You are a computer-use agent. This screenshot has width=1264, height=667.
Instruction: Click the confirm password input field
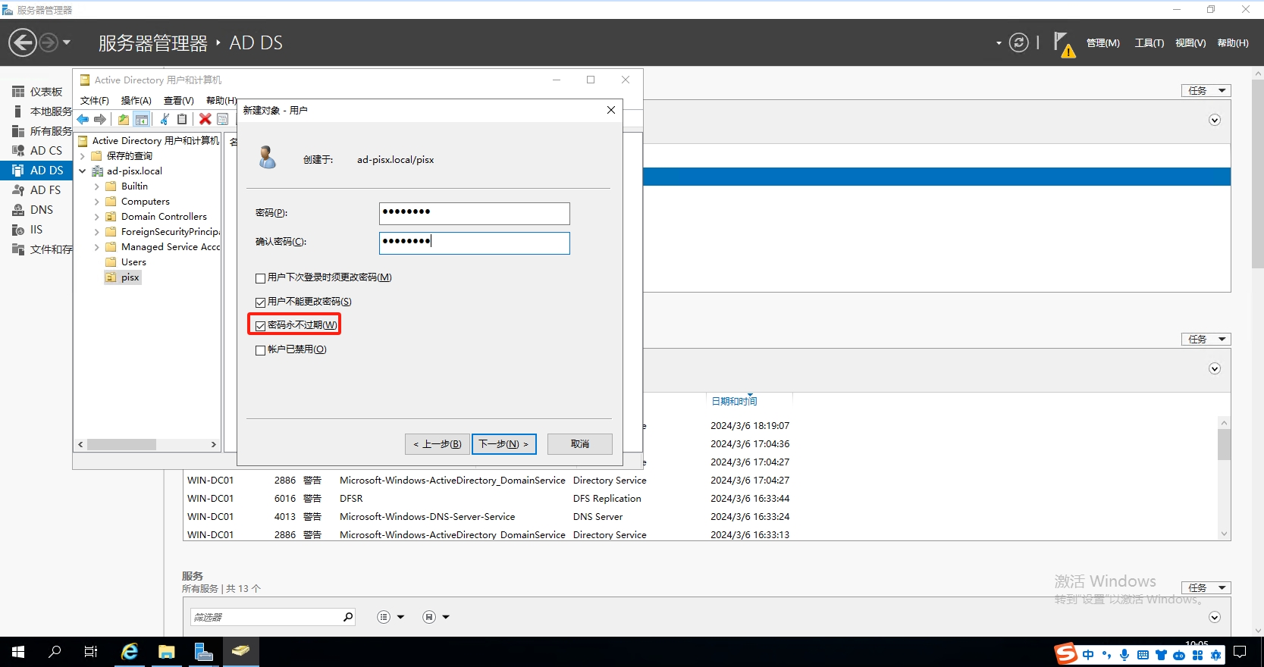click(474, 243)
